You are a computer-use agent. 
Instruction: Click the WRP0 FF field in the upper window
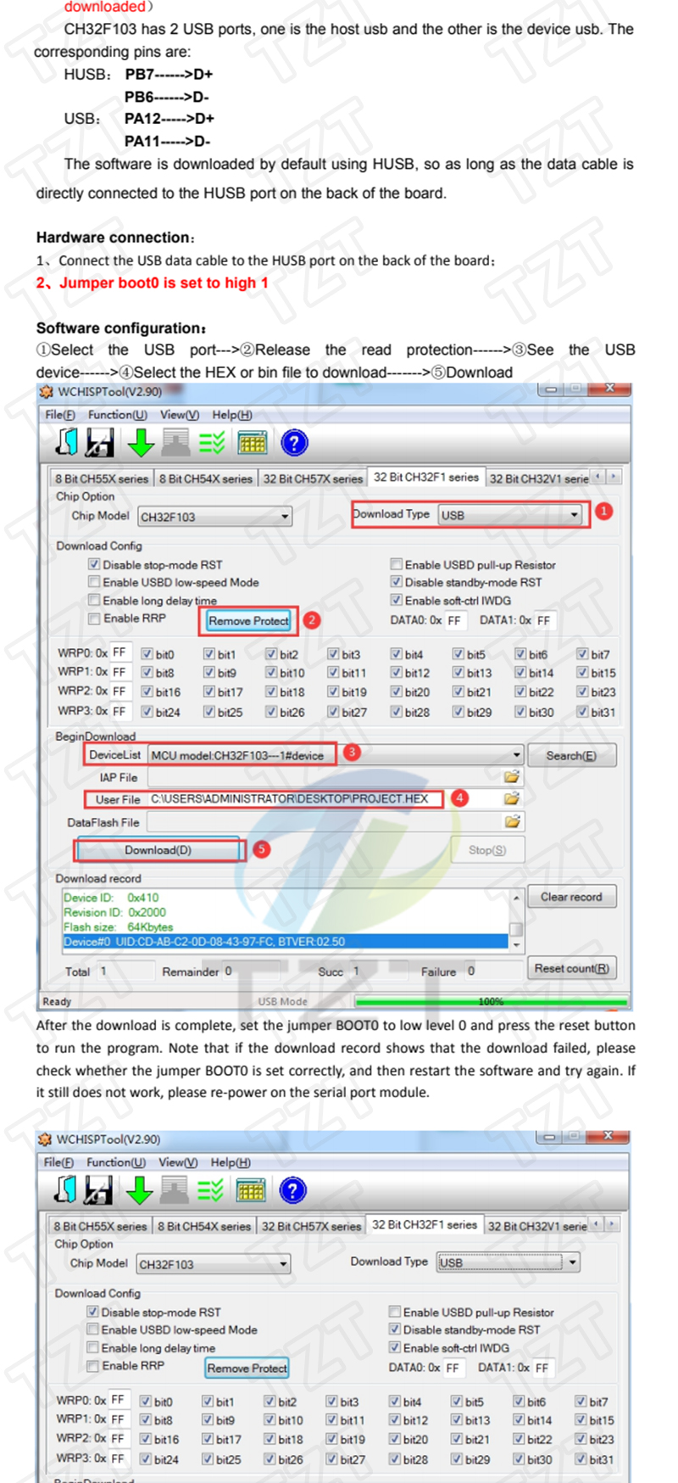pos(121,653)
